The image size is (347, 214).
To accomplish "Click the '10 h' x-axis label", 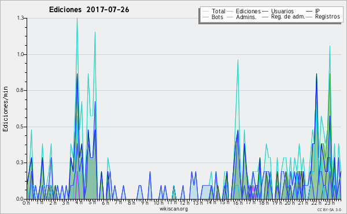I will tap(158, 202).
